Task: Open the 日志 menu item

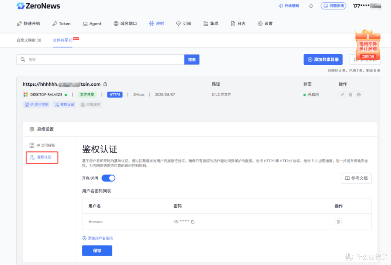Action: click(x=238, y=23)
